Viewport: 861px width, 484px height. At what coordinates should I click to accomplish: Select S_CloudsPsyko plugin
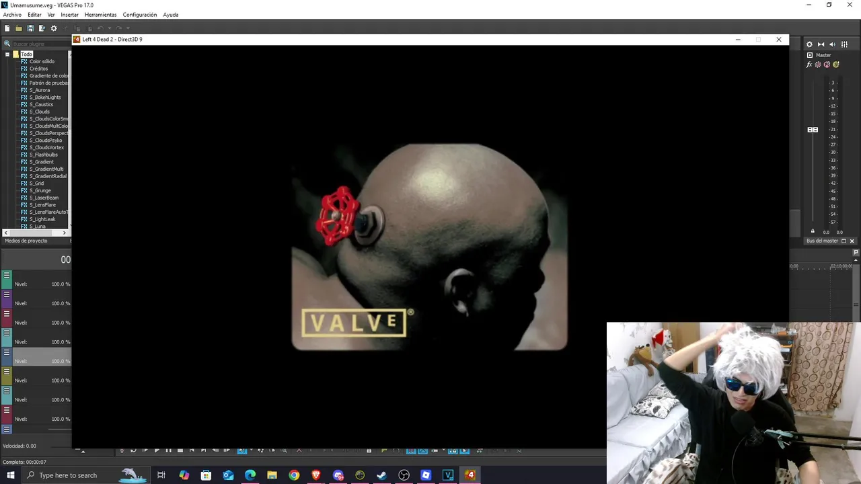pos(46,140)
